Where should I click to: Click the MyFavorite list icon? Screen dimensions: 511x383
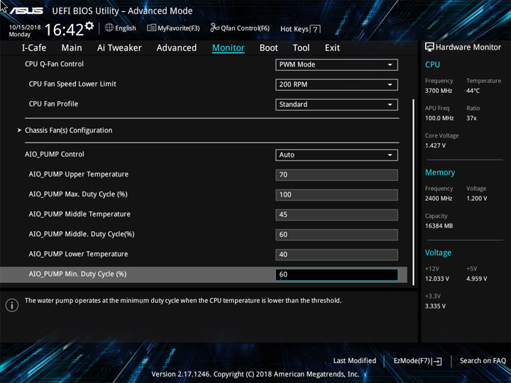click(151, 28)
